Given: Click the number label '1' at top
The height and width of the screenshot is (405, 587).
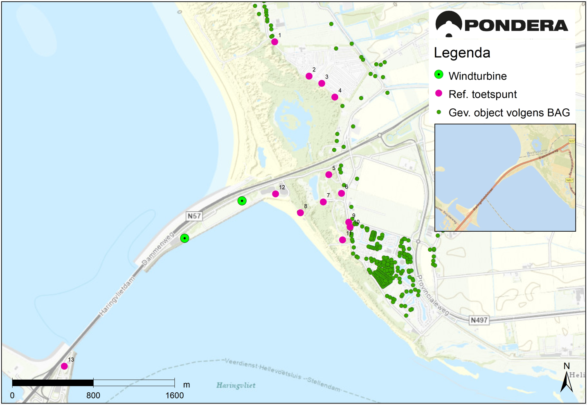Looking at the screenshot, I should click(x=280, y=36).
